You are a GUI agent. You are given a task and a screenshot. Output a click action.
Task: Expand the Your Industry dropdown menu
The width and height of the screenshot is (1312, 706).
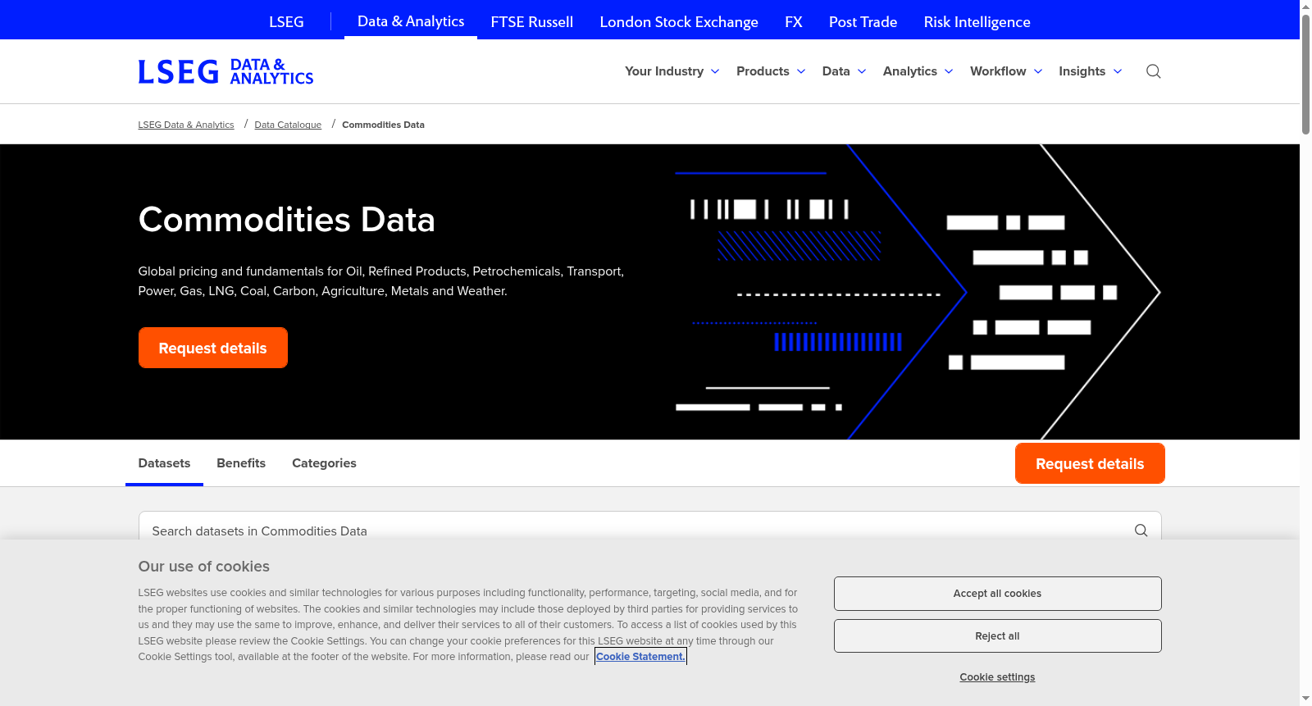click(x=672, y=71)
